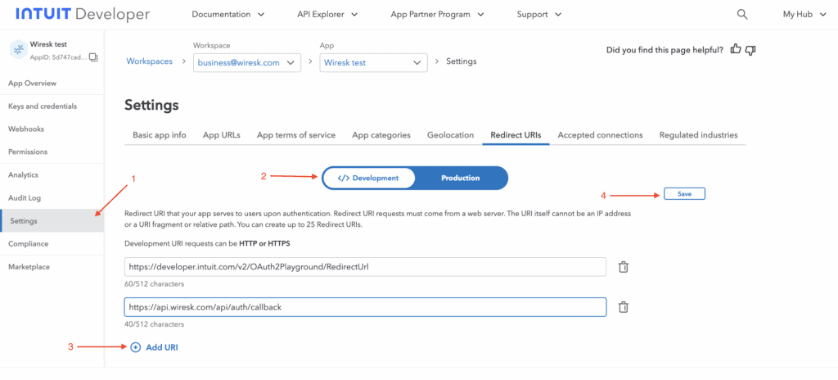Delete the api.wiresk.com callback URI
Viewport: 838px width, 380px height.
623,306
